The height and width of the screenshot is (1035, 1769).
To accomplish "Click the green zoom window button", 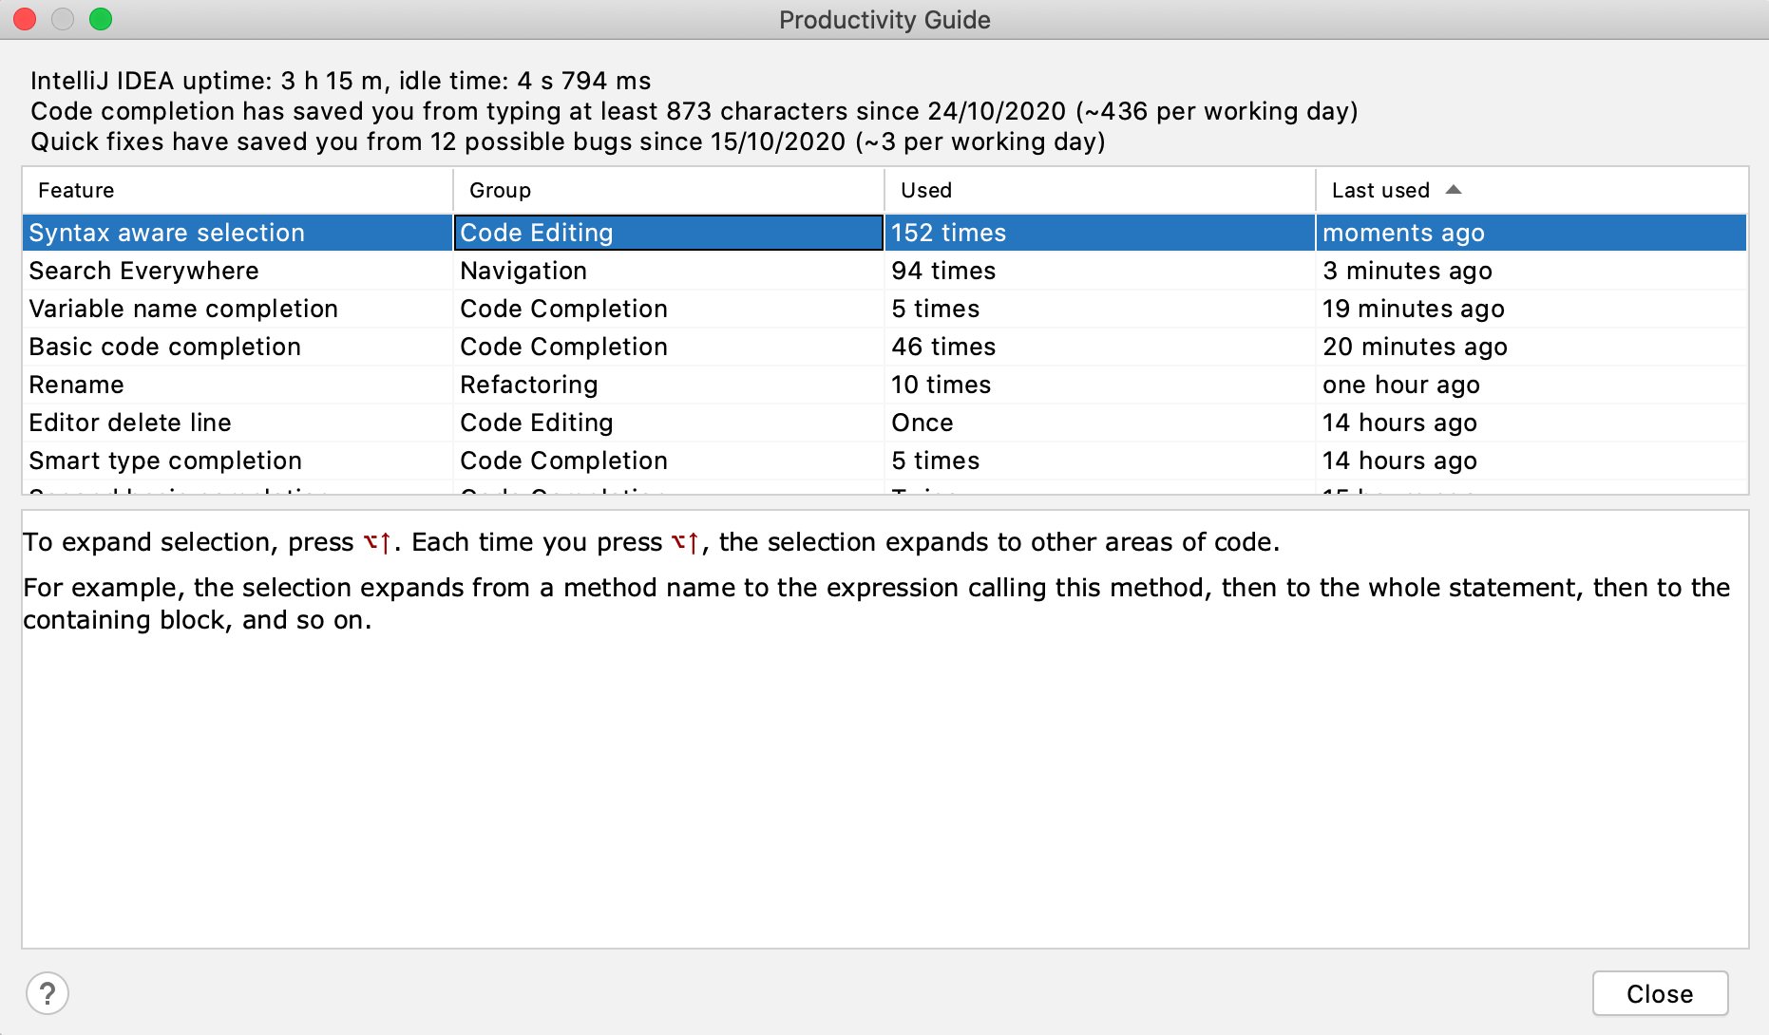I will pyautogui.click(x=101, y=19).
